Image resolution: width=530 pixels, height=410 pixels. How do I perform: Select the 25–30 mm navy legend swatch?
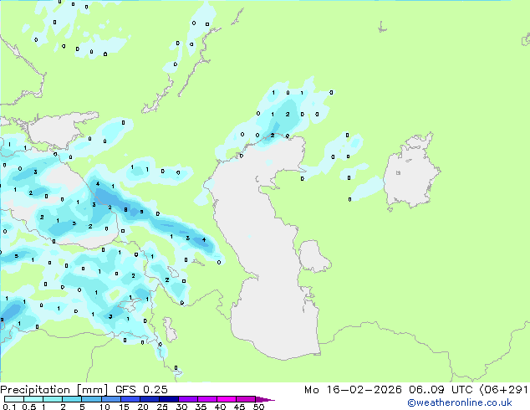169,399
